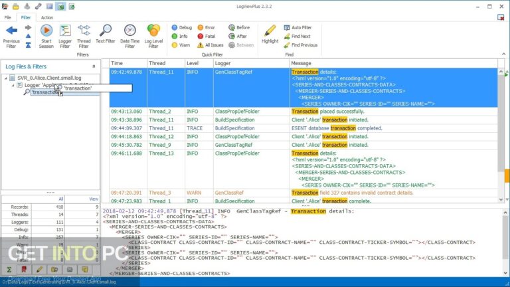Click the Highlight marker tool
Viewport: 510px width, 287px height.
pos(270,34)
